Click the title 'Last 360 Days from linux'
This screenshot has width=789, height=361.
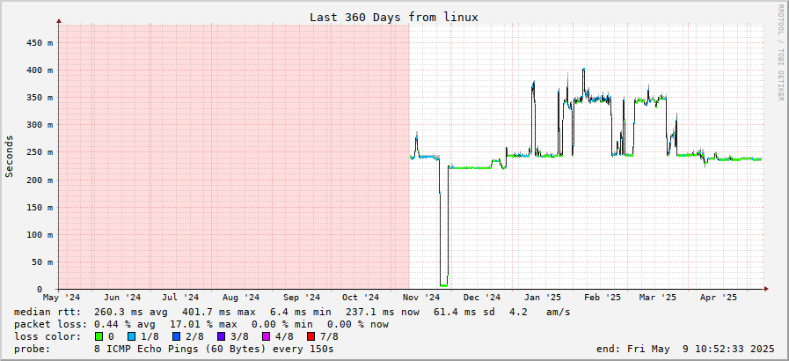(393, 17)
